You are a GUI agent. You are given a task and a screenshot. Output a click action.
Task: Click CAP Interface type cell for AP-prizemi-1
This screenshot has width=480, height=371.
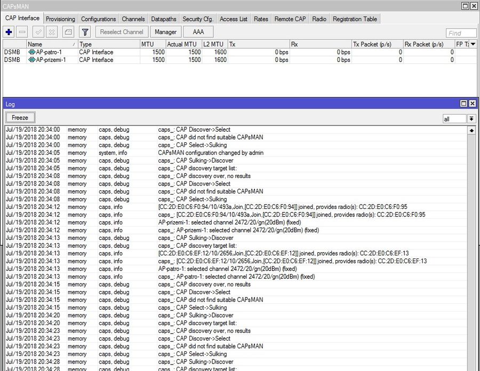coord(96,60)
